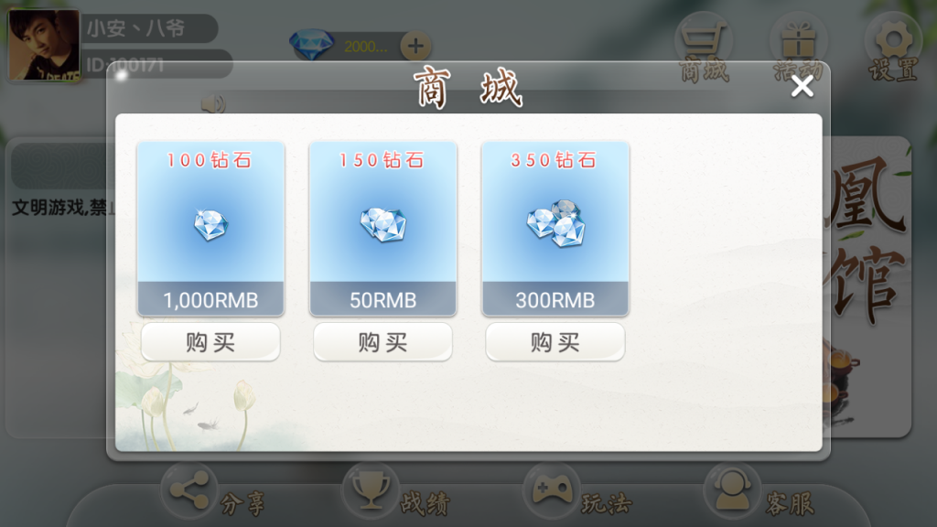Image resolution: width=937 pixels, height=527 pixels.
Task: Open the 客服 customer service icon
Action: pos(731,491)
